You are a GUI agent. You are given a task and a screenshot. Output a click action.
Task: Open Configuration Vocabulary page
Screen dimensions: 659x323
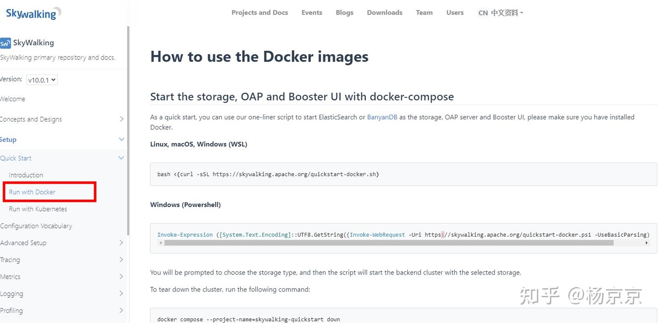pyautogui.click(x=36, y=226)
